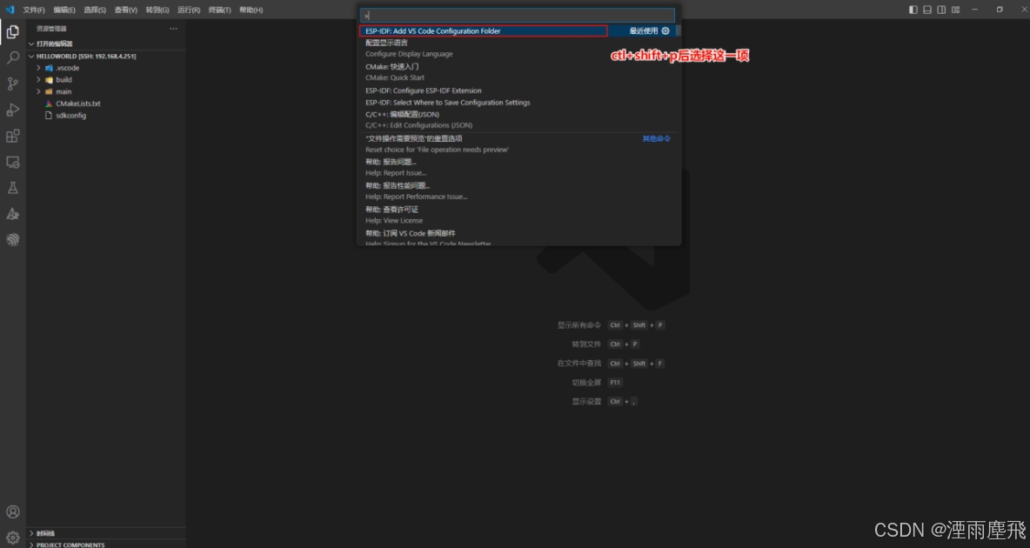Select ESP-IDF: Select Where to Save Configuration Settings
1030x548 pixels.
518,103
